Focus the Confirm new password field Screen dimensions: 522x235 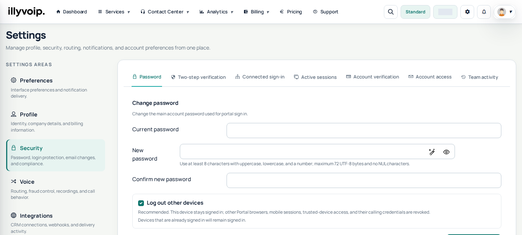click(364, 180)
